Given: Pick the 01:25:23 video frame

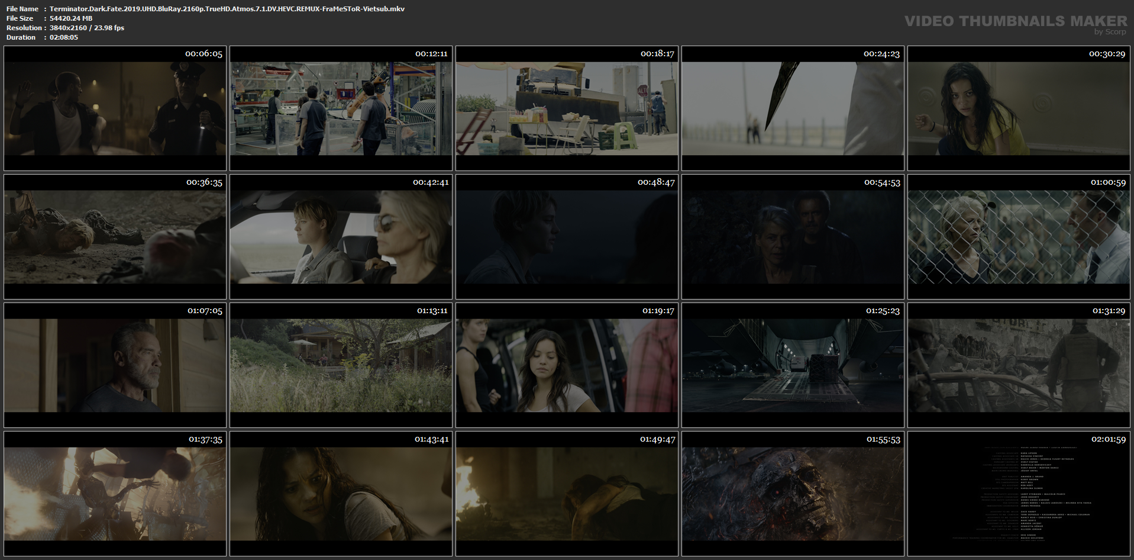Looking at the screenshot, I should point(793,365).
